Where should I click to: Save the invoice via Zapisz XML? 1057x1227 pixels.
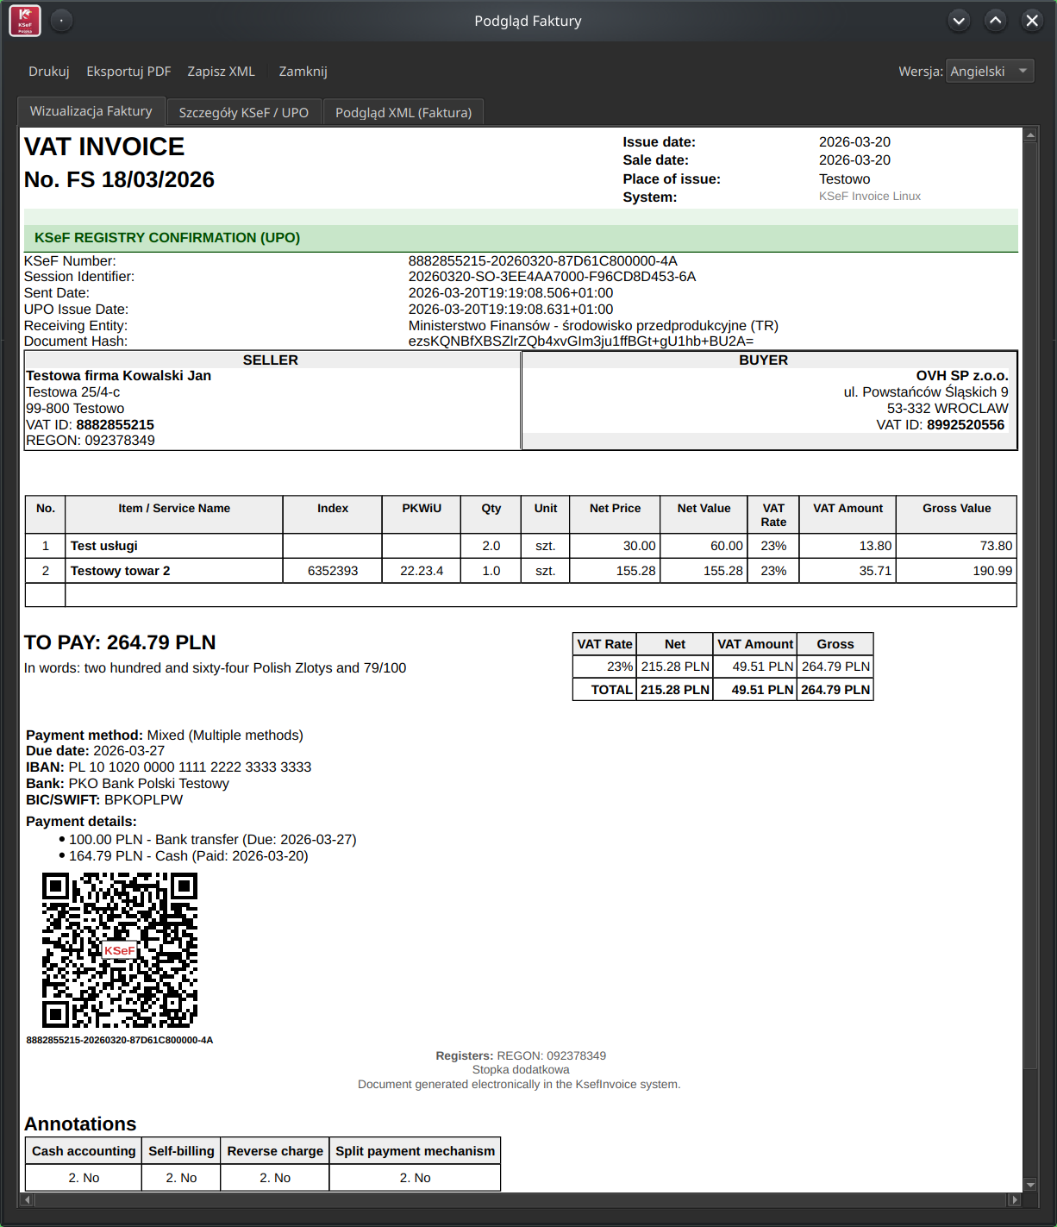click(x=221, y=72)
